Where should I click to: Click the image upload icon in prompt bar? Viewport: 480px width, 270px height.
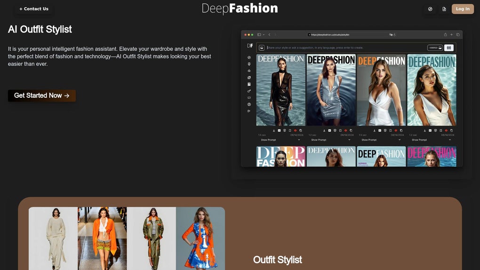[x=262, y=48]
